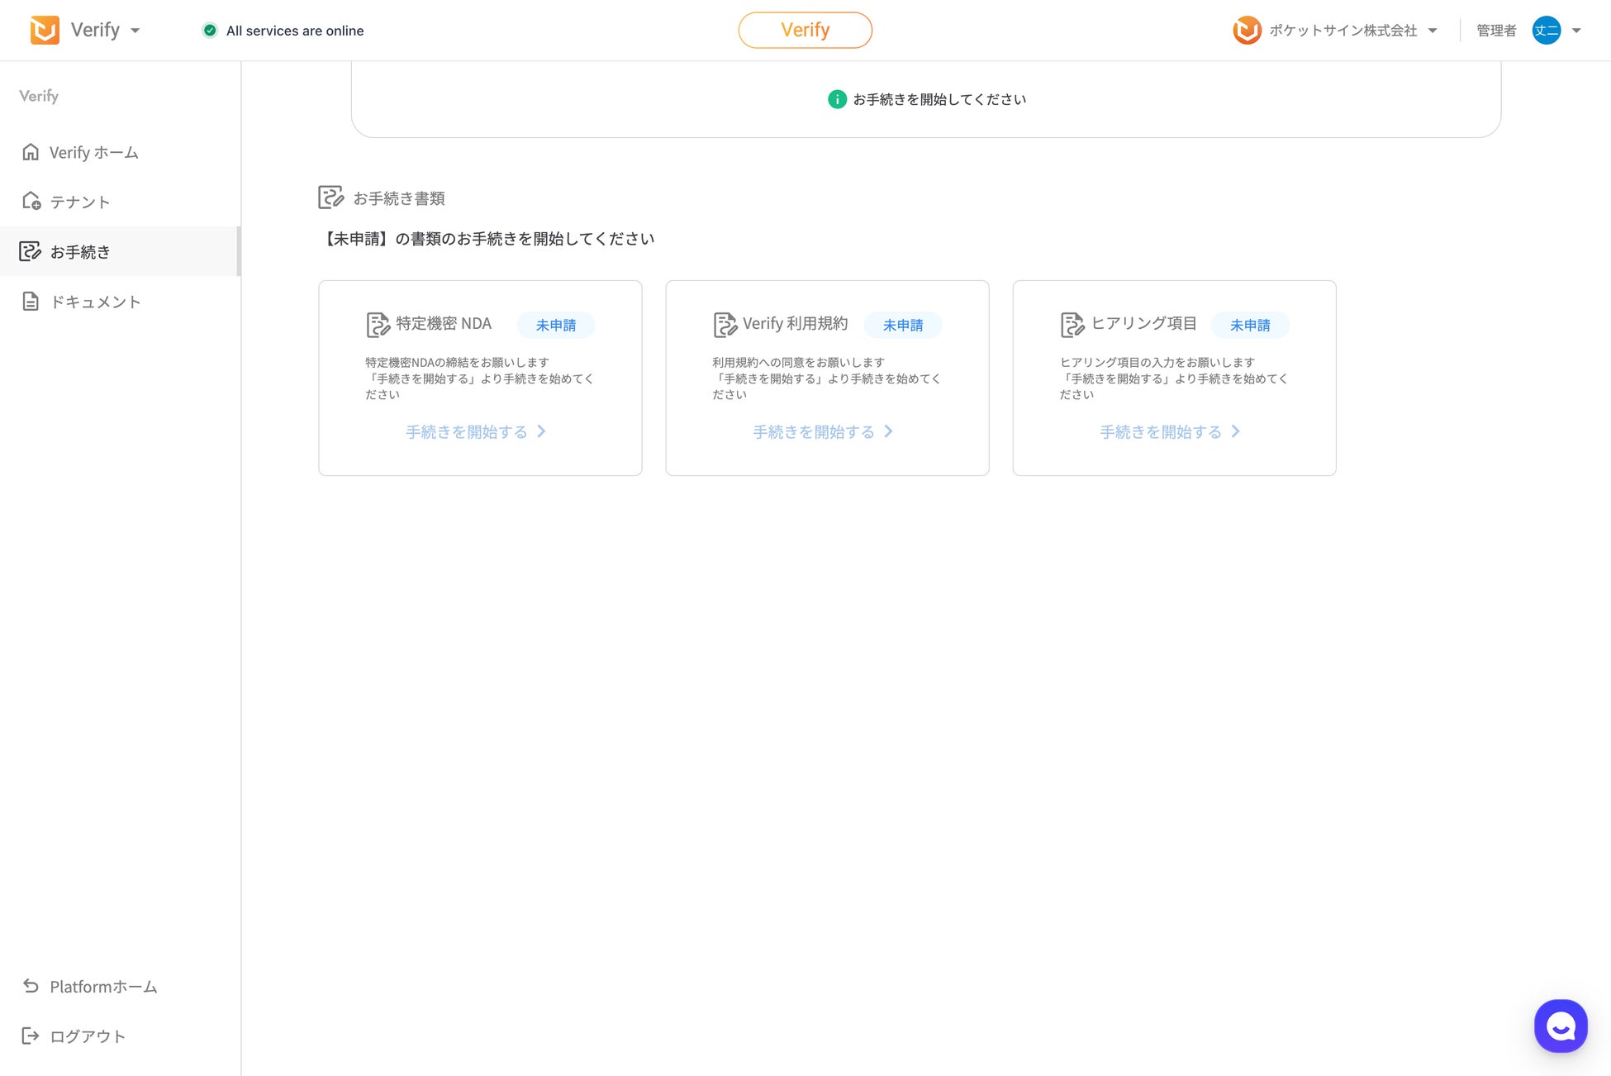The width and height of the screenshot is (1611, 1076).
Task: Click the 特定機密 NDA document icon
Action: [378, 325]
